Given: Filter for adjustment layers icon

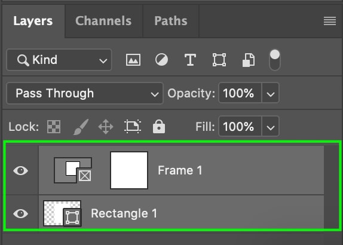Looking at the screenshot, I should point(161,60).
